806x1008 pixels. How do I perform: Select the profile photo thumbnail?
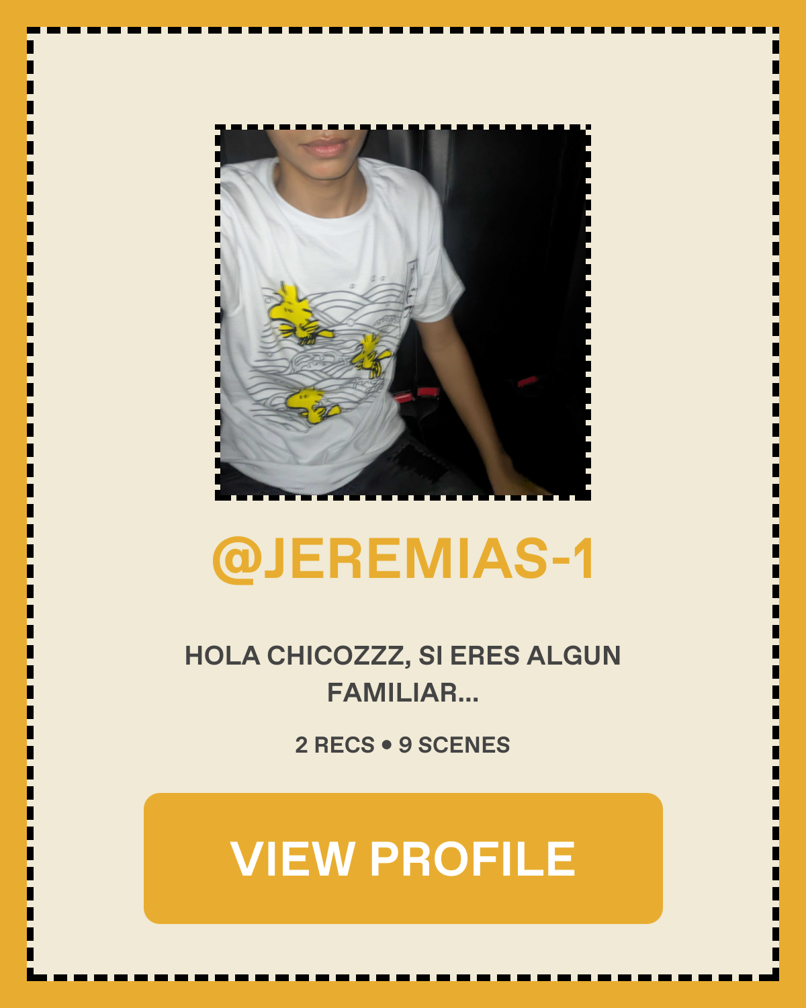(403, 312)
